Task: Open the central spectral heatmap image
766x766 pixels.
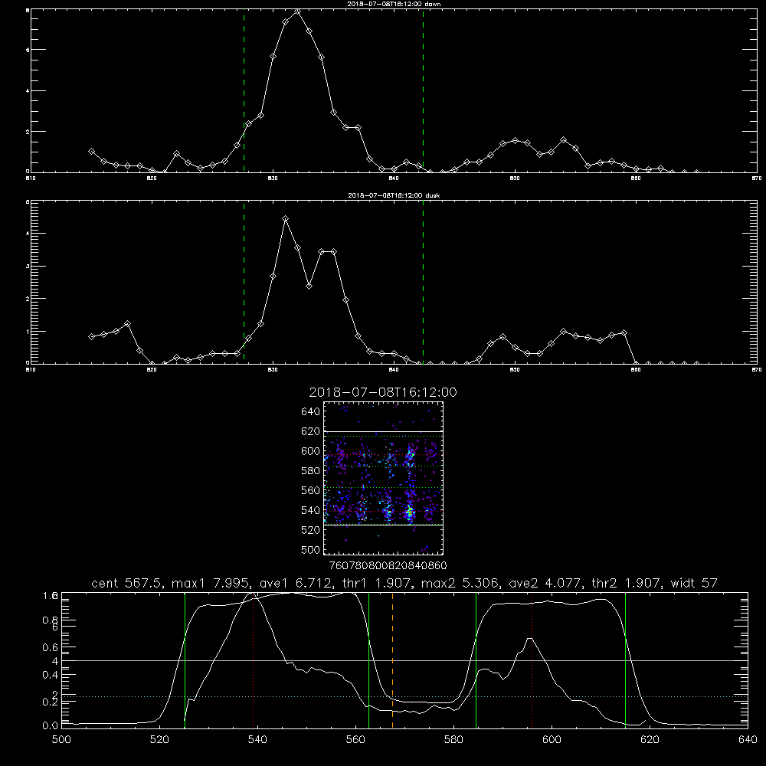Action: pos(383,478)
